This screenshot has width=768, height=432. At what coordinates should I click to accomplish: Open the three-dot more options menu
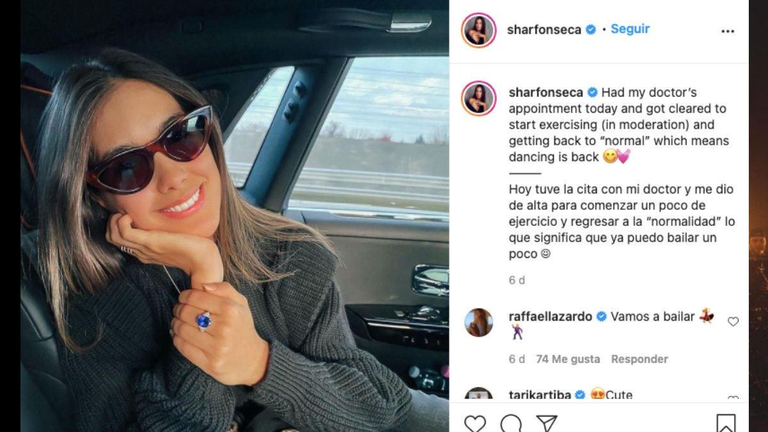click(x=728, y=31)
